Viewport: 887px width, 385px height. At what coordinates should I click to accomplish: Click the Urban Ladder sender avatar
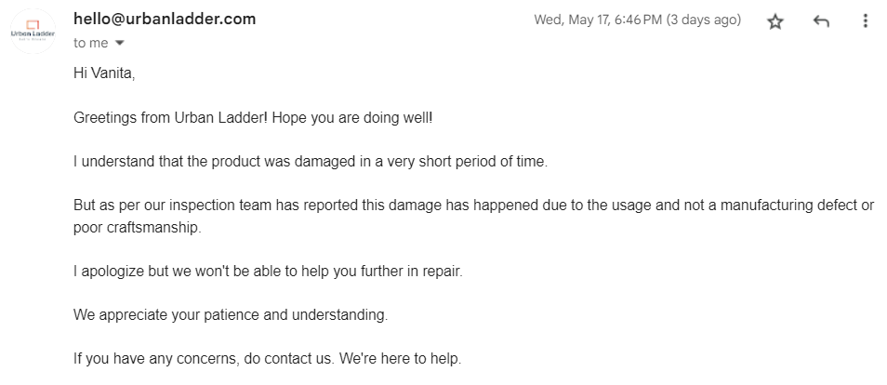click(x=33, y=31)
